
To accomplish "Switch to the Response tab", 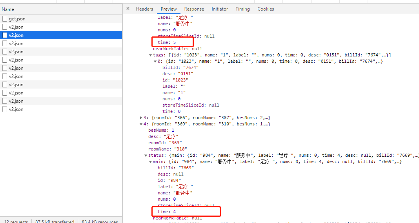I will (194, 9).
